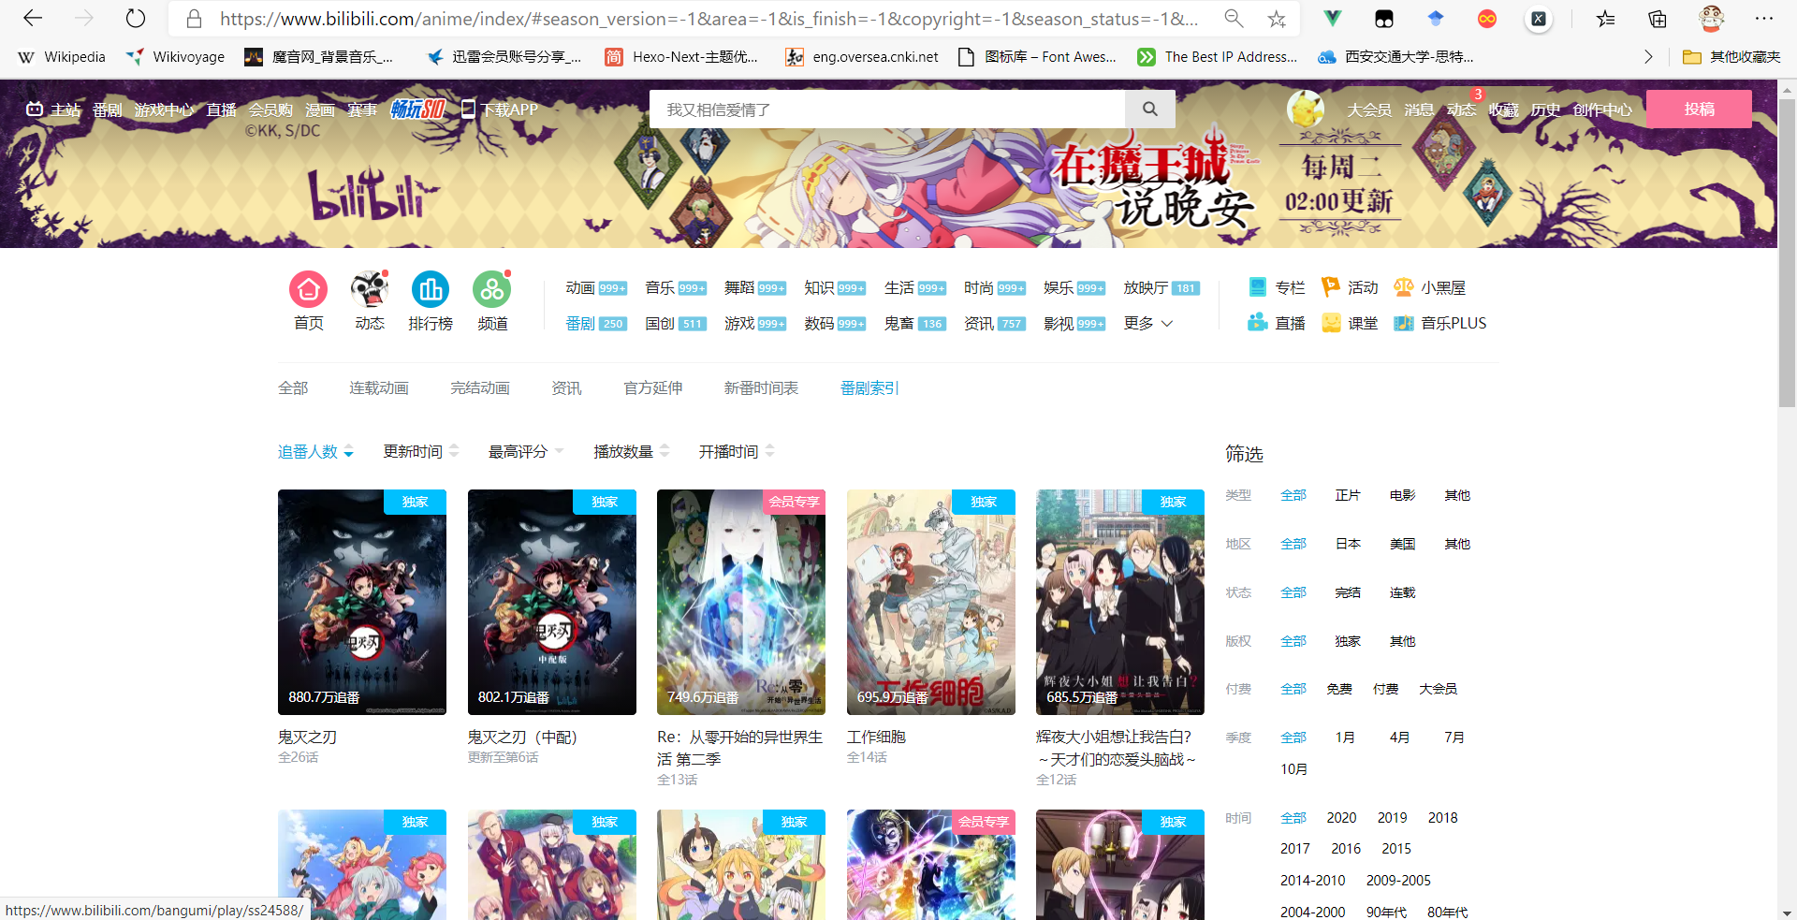Switch to 完结动画 tab
The height and width of the screenshot is (920, 1797).
(x=480, y=387)
